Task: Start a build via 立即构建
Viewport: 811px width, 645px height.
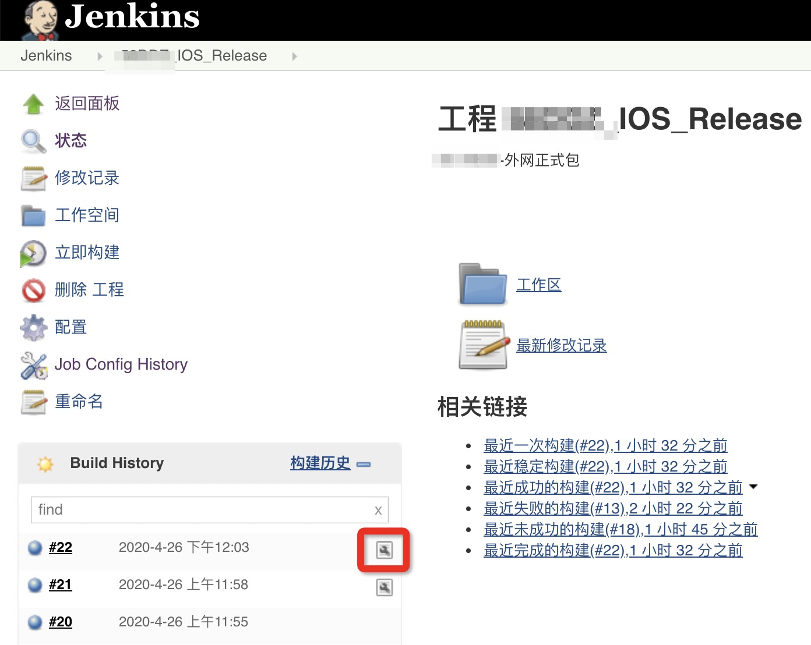Action: point(87,253)
